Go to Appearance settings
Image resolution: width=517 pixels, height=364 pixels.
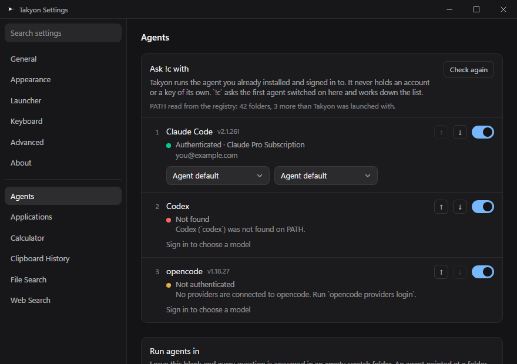(x=63, y=80)
